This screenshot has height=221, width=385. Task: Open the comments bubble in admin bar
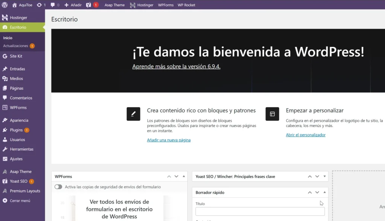pyautogui.click(x=53, y=5)
